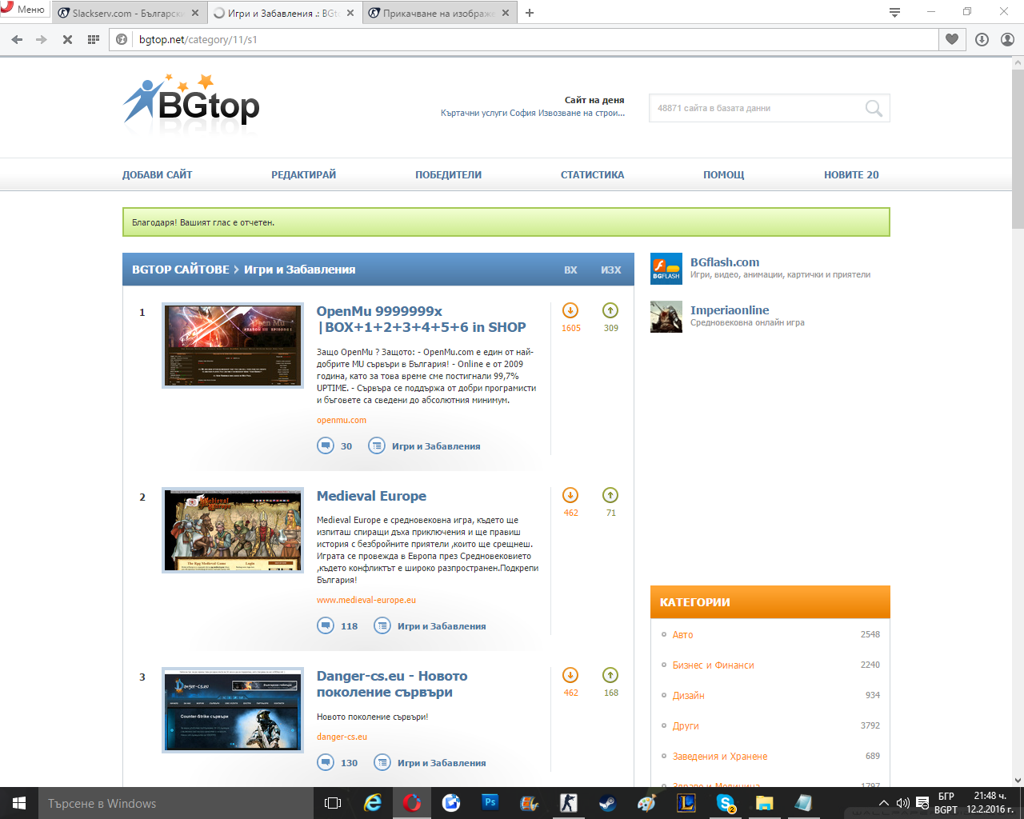Close the Slackserv.com tab

pyautogui.click(x=194, y=13)
